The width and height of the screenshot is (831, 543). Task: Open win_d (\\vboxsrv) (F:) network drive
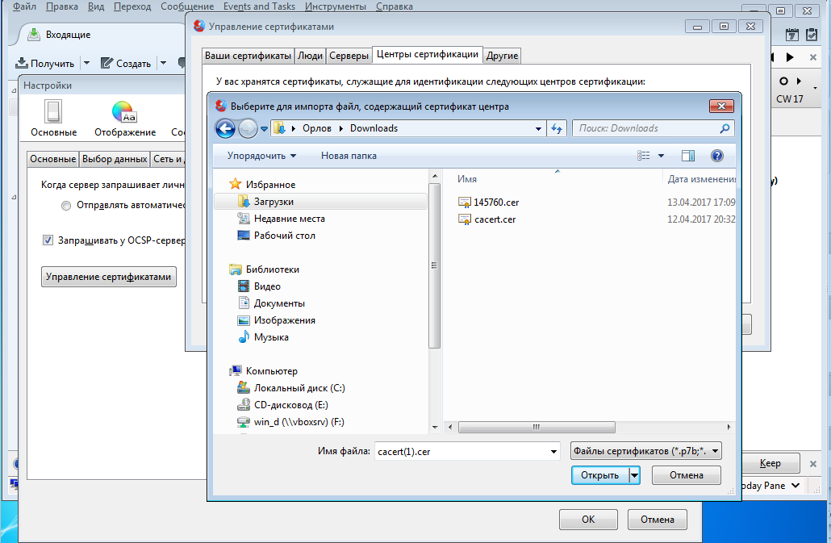pyautogui.click(x=291, y=422)
